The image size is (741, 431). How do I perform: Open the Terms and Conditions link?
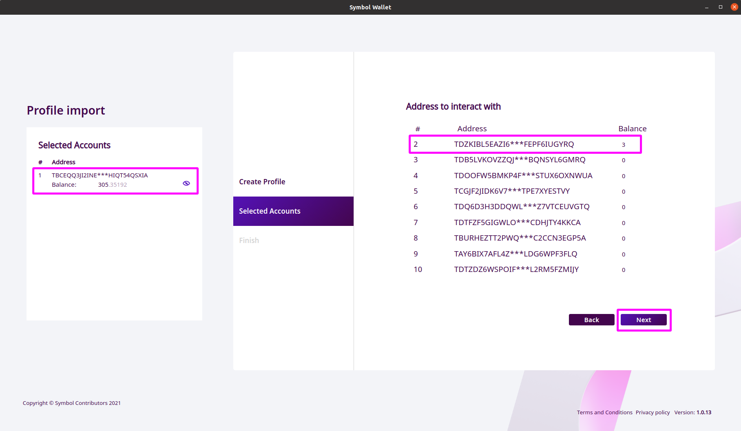click(604, 412)
